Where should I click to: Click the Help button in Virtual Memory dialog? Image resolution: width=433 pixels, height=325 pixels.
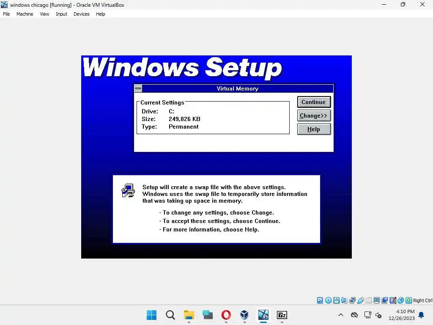click(x=314, y=129)
